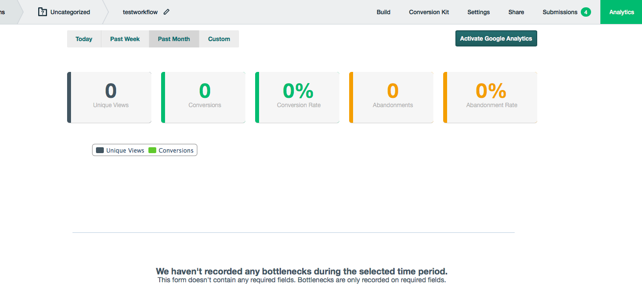
Task: Open the Custom date range option
Action: point(219,39)
